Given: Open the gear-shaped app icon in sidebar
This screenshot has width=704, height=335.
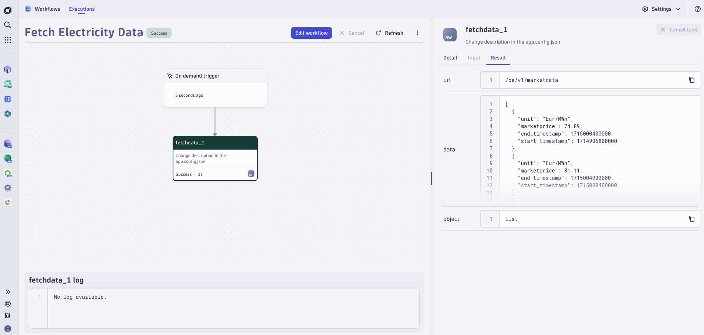Looking at the screenshot, I should click(x=7, y=188).
